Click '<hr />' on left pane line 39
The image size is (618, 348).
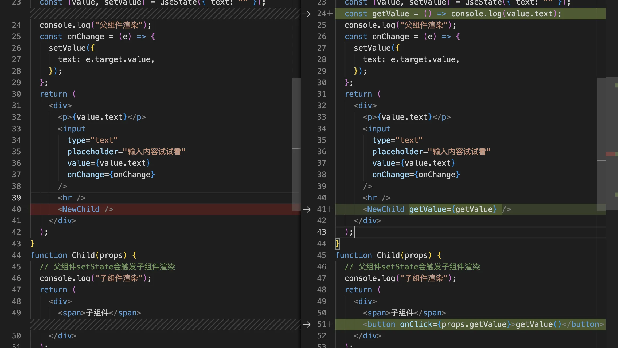(x=72, y=198)
